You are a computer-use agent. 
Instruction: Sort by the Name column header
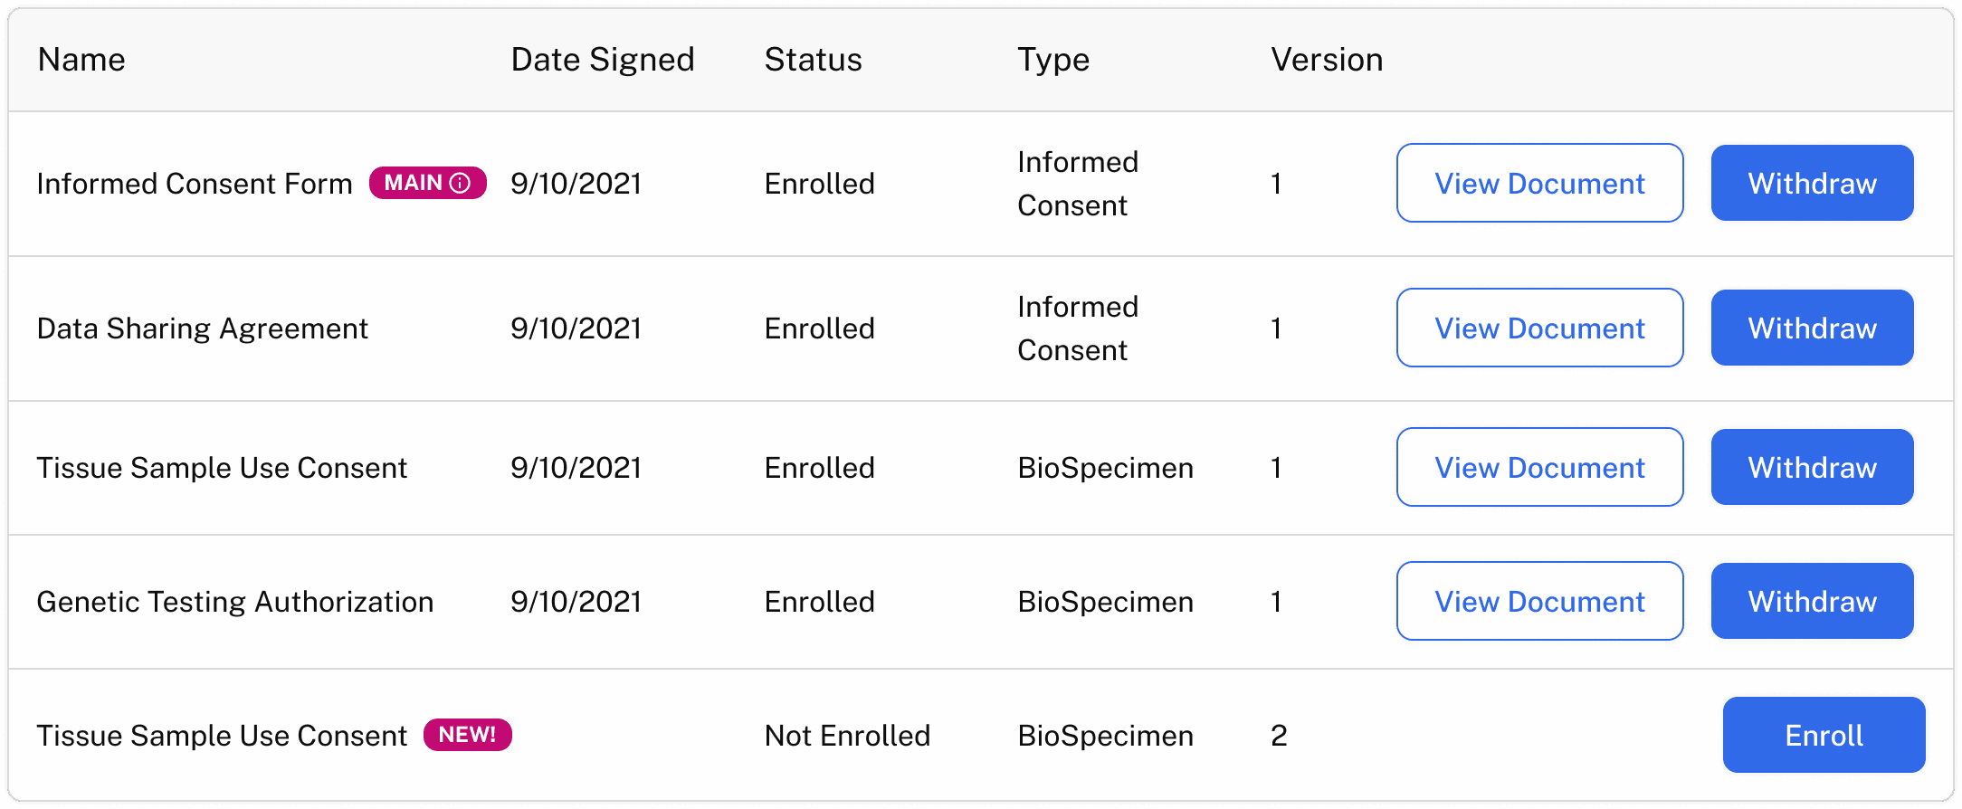(81, 60)
